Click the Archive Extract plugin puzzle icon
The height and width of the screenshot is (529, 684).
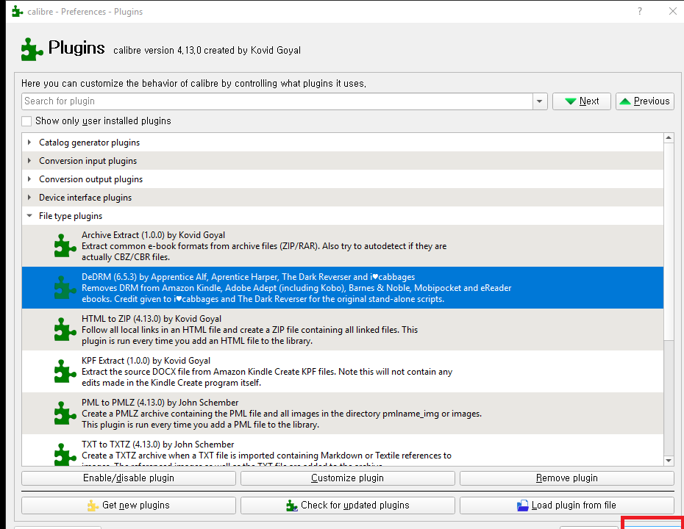pos(65,245)
